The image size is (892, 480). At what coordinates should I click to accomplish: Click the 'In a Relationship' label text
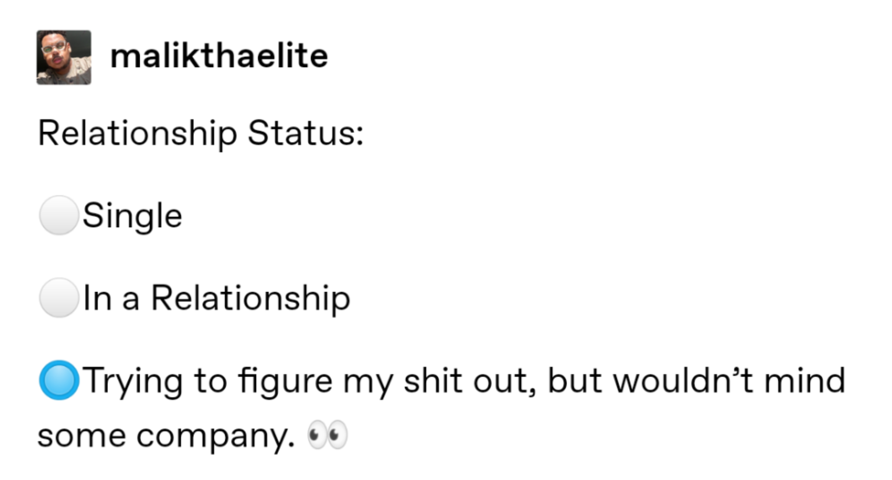(x=216, y=299)
